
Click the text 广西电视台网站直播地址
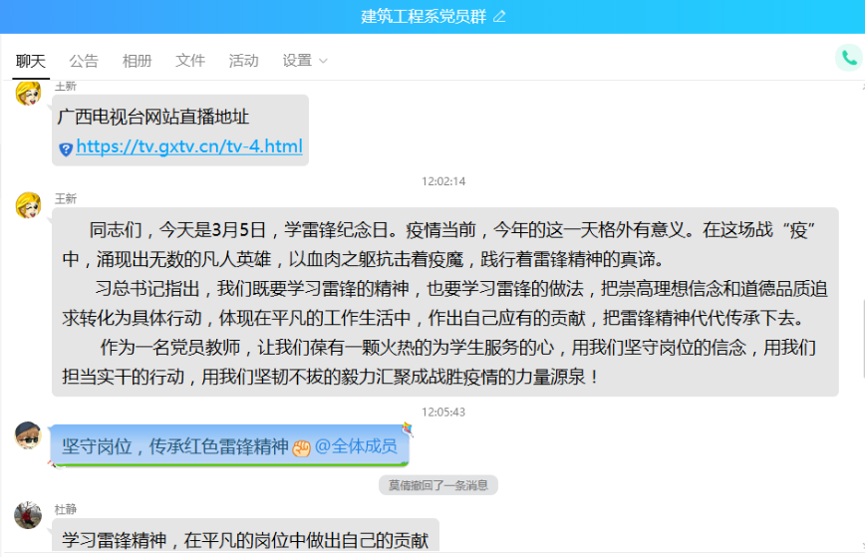click(x=153, y=117)
